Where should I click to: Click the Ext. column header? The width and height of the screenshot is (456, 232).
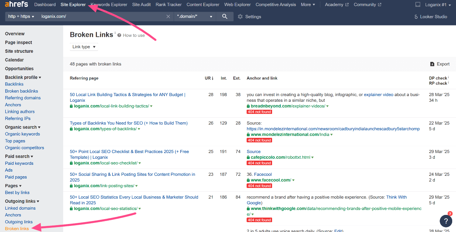point(237,78)
